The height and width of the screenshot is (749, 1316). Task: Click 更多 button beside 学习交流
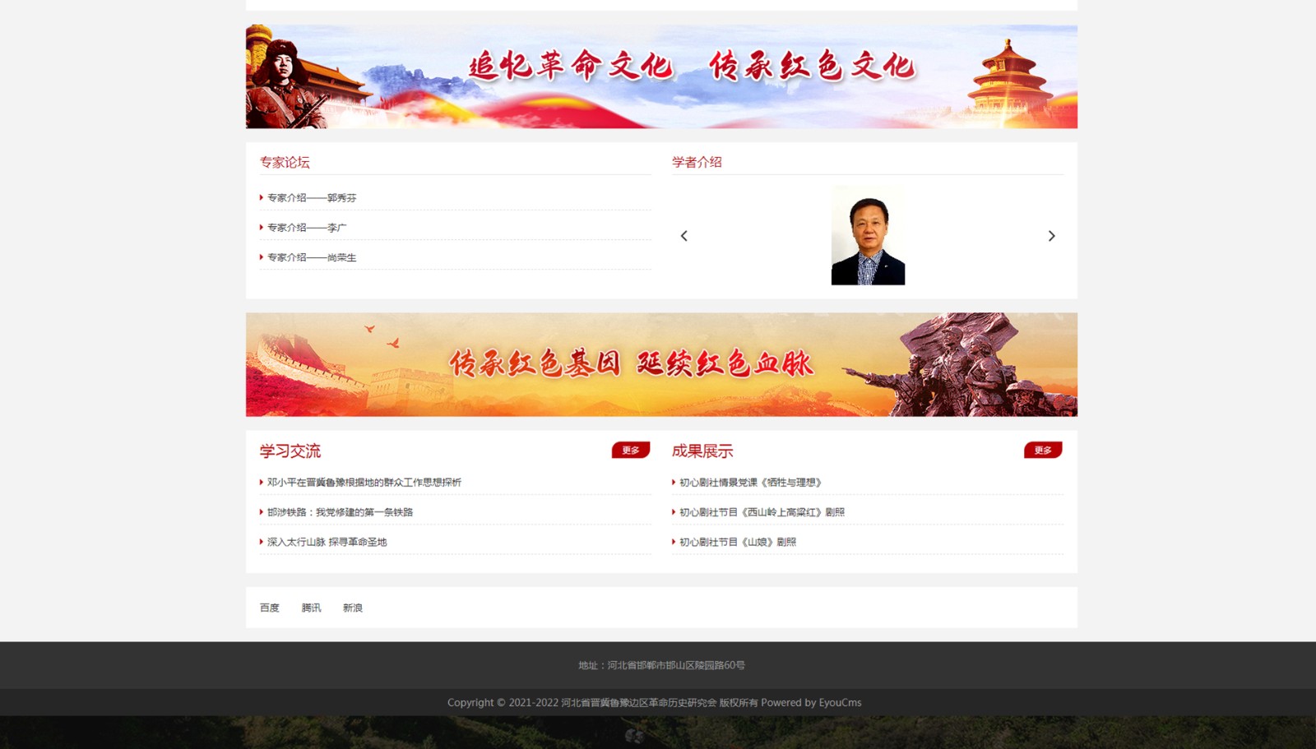(631, 450)
